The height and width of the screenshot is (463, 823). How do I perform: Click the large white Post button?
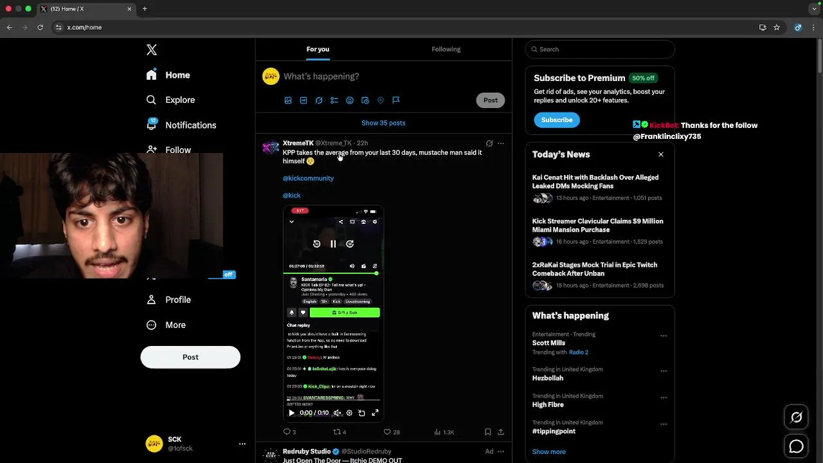click(x=190, y=358)
